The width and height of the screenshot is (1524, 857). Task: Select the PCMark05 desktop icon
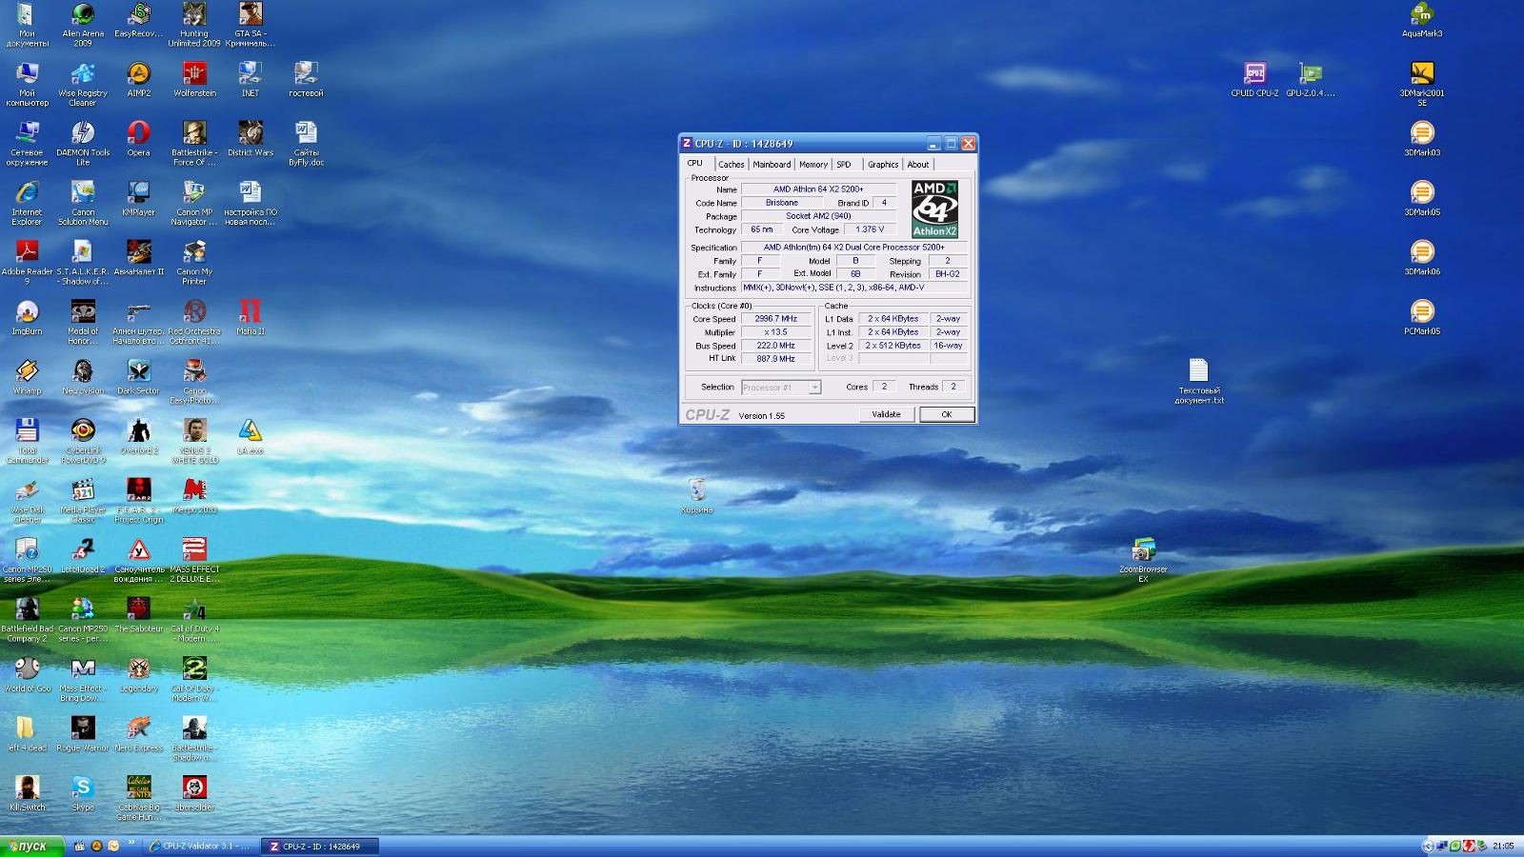tap(1422, 318)
